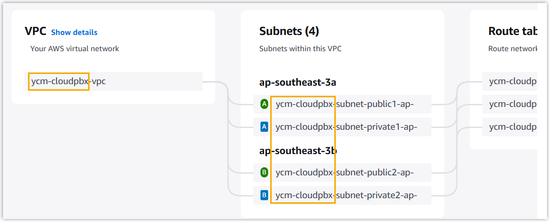Click the bottom route table entry
Image resolution: width=550 pixels, height=222 pixels.
click(512, 127)
